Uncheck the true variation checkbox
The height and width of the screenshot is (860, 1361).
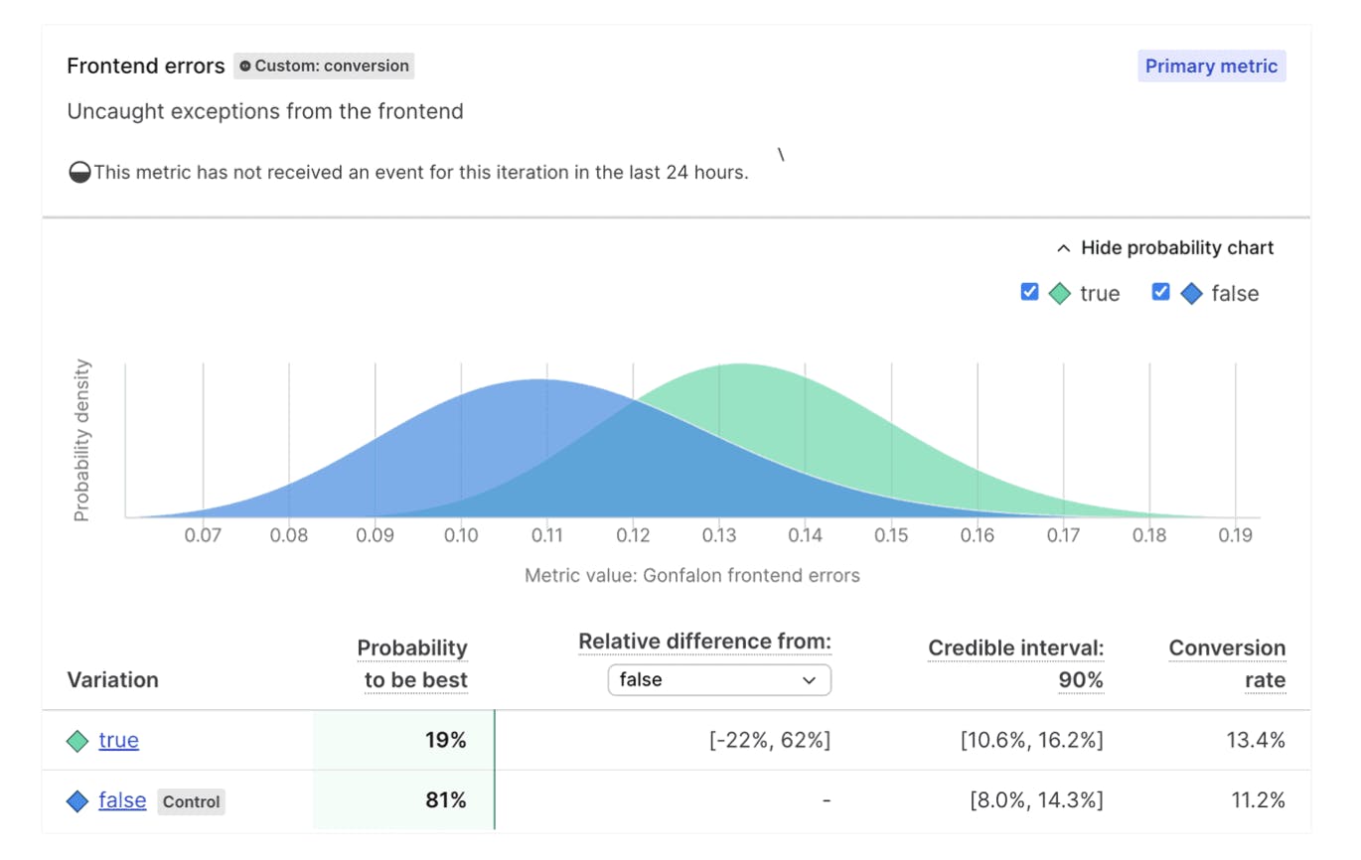[x=1029, y=292]
